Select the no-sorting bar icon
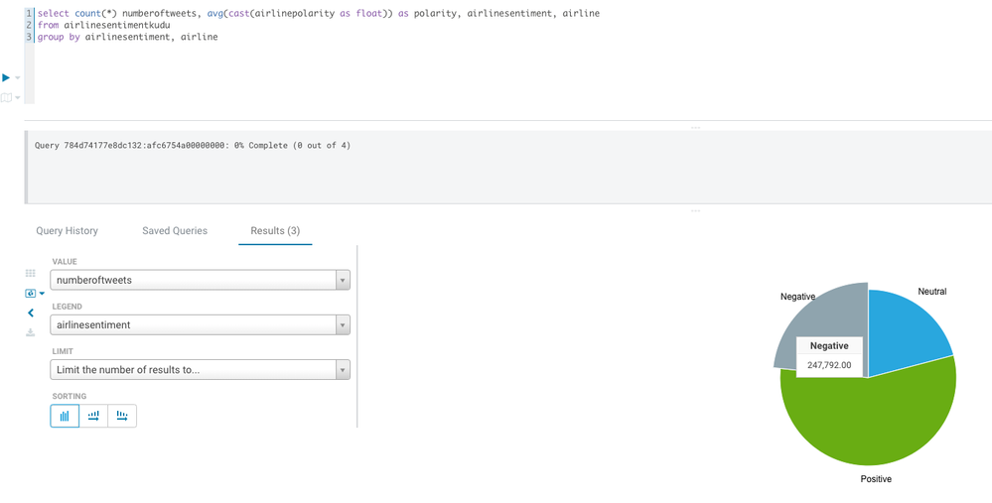 (65, 416)
